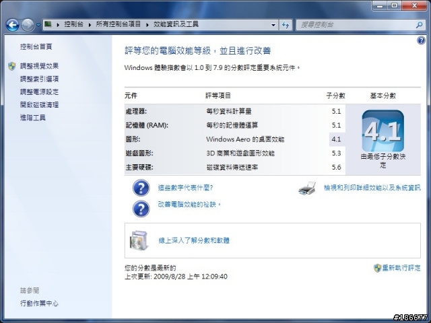Open 開啟磁碟清理 in the sidebar
Image resolution: width=431 pixels, height=323 pixels.
[39, 105]
